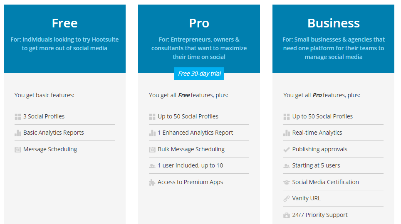This screenshot has height=224, width=401.
Task: Click the chain link icon beside Vanity URL
Action: [x=286, y=199]
